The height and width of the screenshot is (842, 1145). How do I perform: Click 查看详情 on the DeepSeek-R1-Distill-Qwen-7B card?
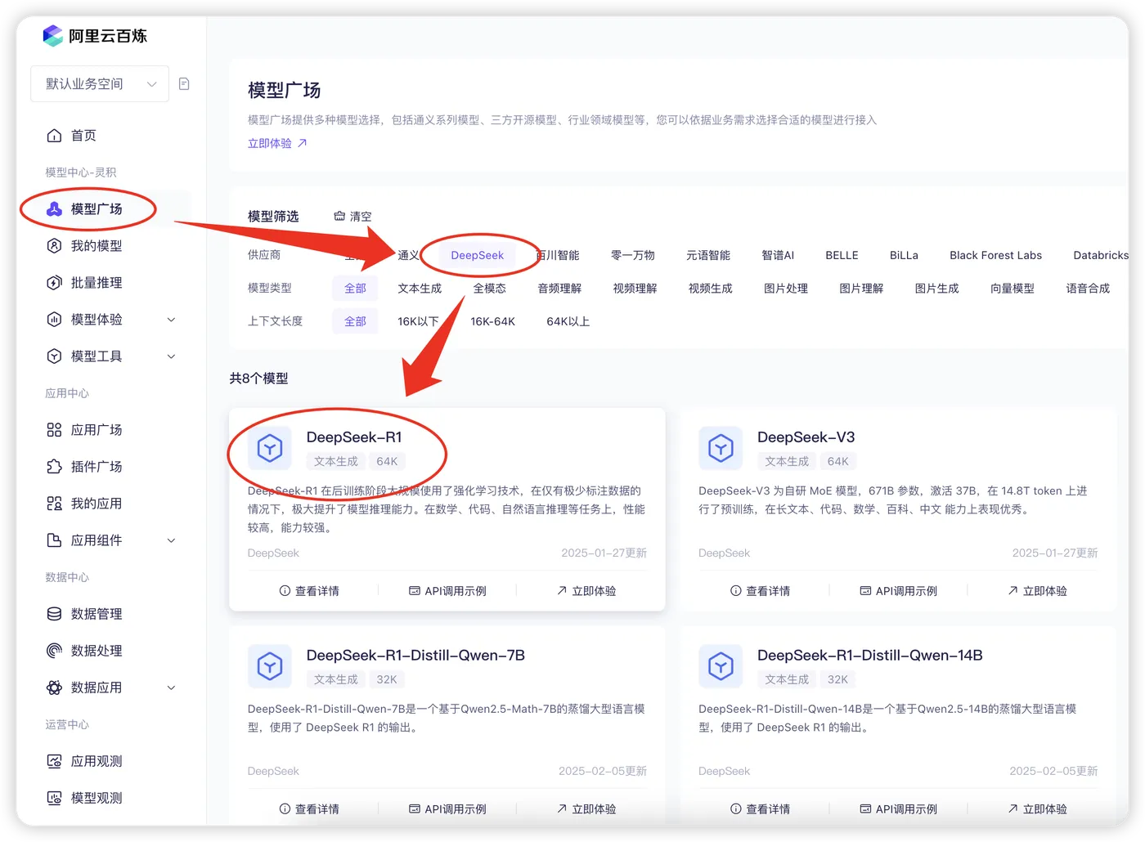pyautogui.click(x=309, y=809)
